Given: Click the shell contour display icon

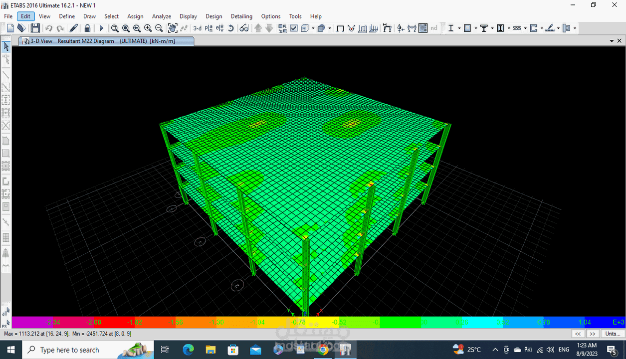Looking at the screenshot, I should tap(423, 28).
